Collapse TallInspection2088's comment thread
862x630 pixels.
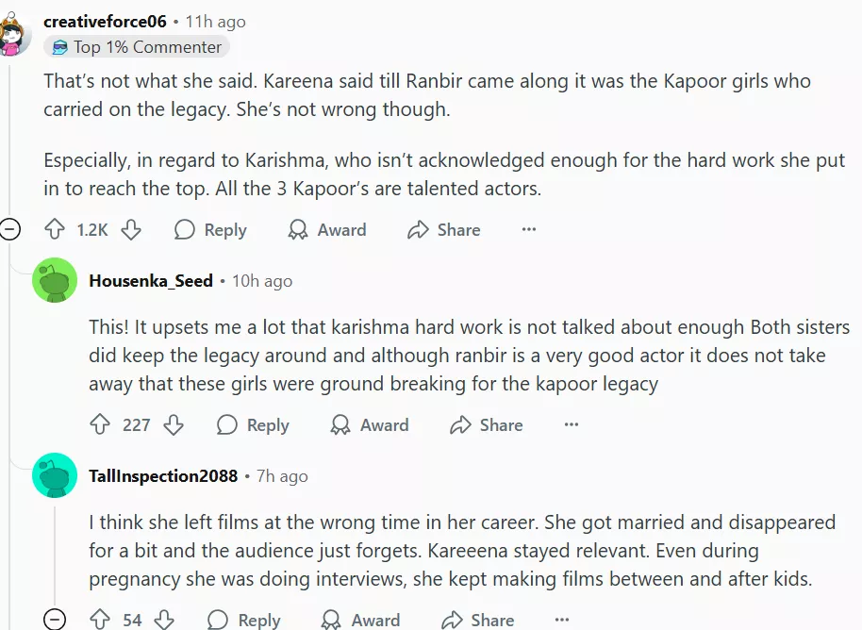click(x=55, y=620)
